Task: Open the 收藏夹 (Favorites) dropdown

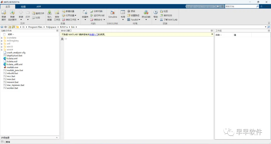Action: pyautogui.click(x=85, y=20)
